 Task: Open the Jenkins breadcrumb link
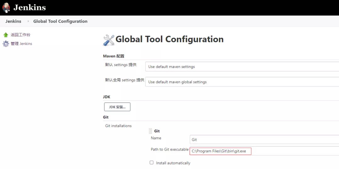pos(13,21)
